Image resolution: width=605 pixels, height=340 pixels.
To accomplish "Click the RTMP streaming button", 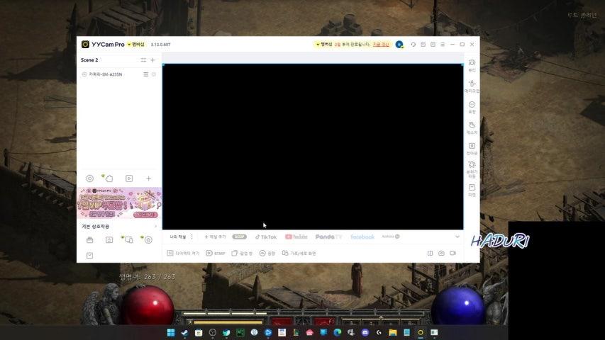I will click(x=216, y=254).
